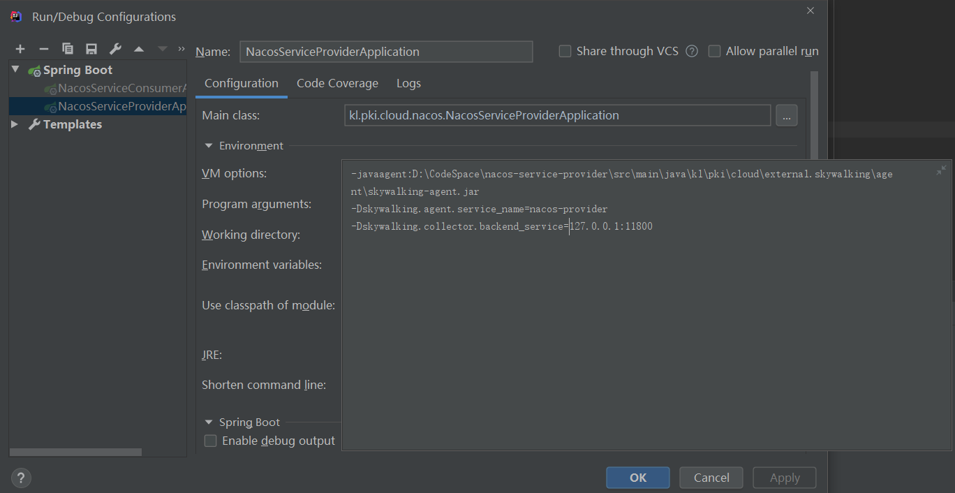Copy configuration icon in toolbar

pyautogui.click(x=68, y=49)
